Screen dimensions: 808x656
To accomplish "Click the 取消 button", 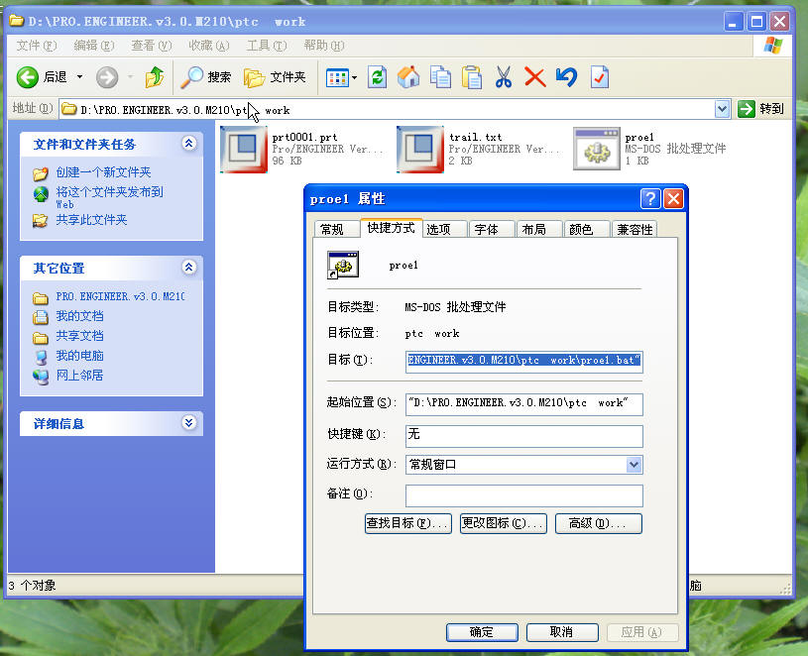I will (x=562, y=632).
